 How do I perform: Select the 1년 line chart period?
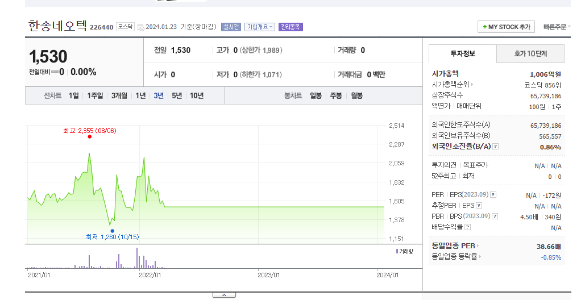[x=140, y=96]
